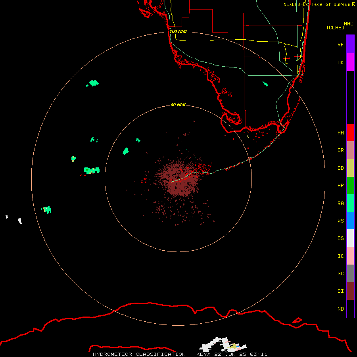Click the 50 NMI range ring label

178,105
